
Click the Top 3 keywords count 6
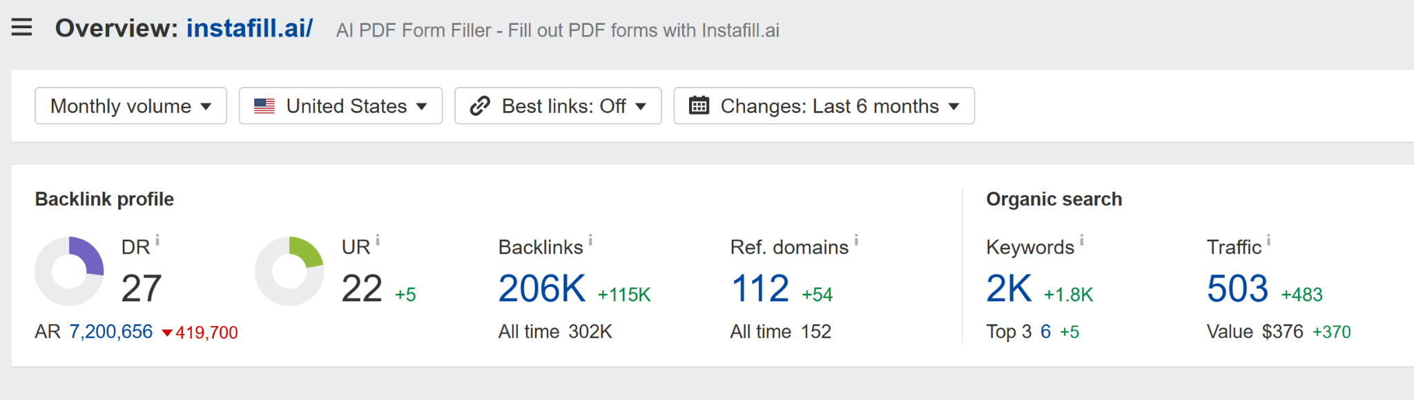coord(1045,332)
